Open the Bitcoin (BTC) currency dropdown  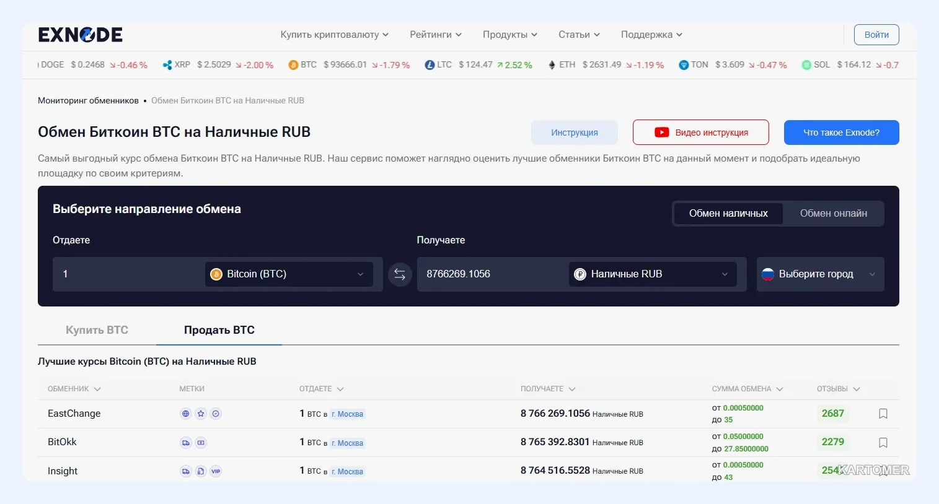[289, 274]
